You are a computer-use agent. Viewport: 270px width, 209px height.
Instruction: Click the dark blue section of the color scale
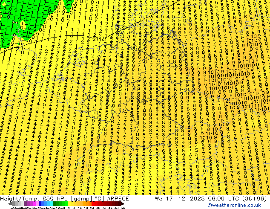40,203
